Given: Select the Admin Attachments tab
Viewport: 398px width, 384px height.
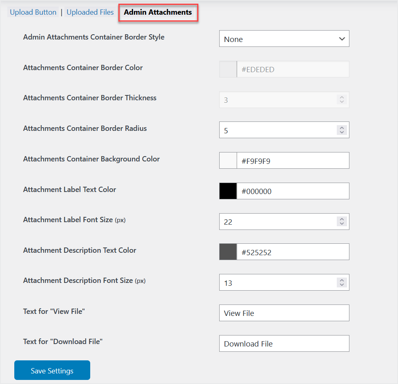Looking at the screenshot, I should click(158, 12).
